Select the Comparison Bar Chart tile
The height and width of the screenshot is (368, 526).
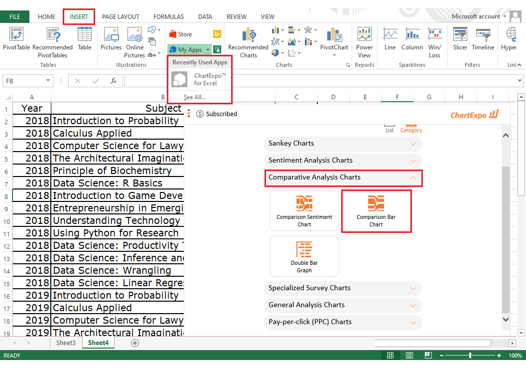pyautogui.click(x=376, y=211)
